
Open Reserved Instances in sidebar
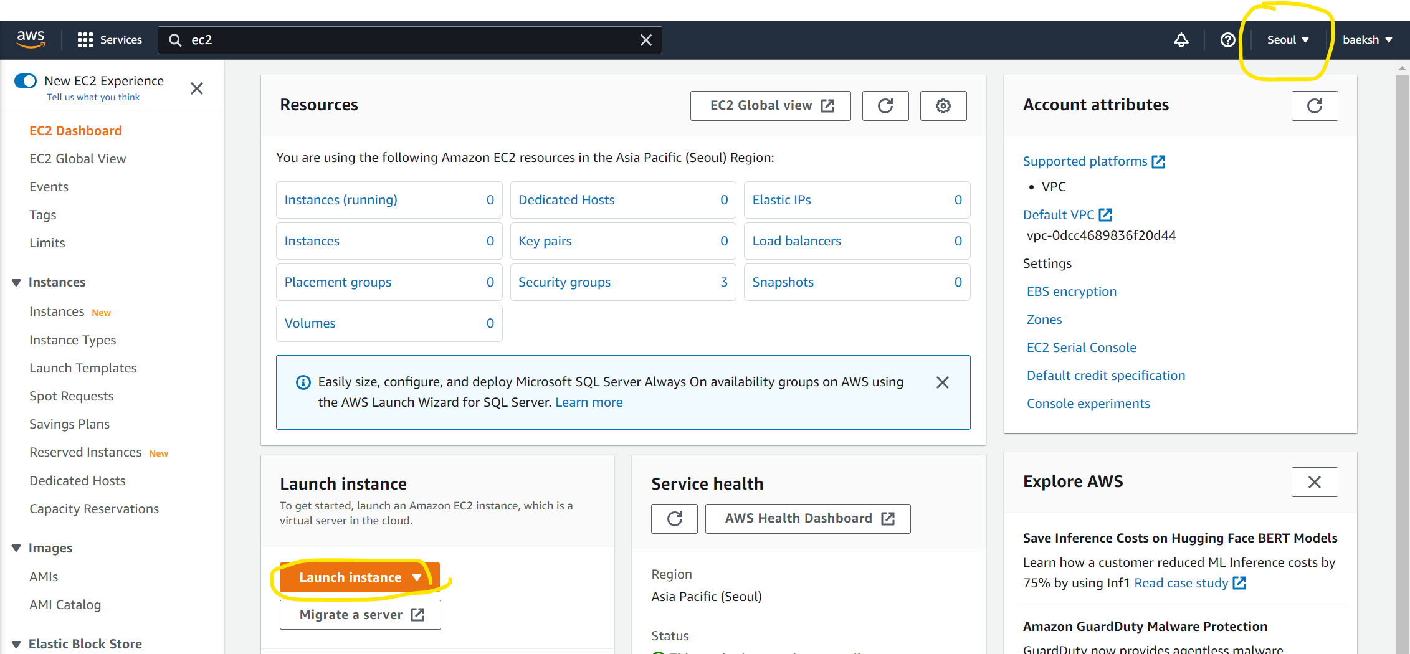[85, 452]
